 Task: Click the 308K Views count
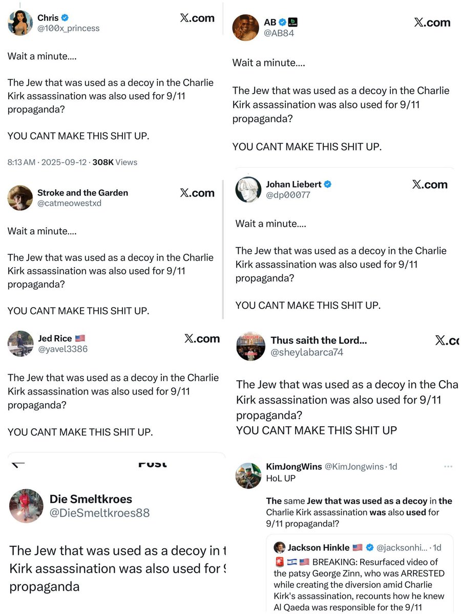coord(115,162)
